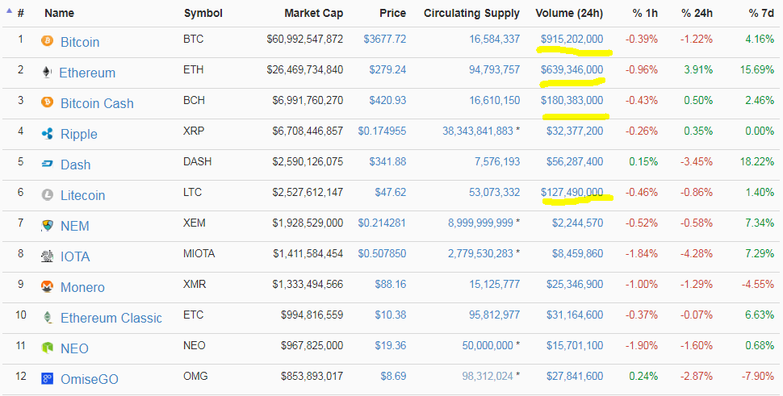
Task: Click Bitcoin Cash volume $180,383,000
Action: [572, 100]
